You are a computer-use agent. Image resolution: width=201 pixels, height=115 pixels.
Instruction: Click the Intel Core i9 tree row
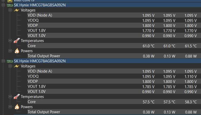pos(107,1)
